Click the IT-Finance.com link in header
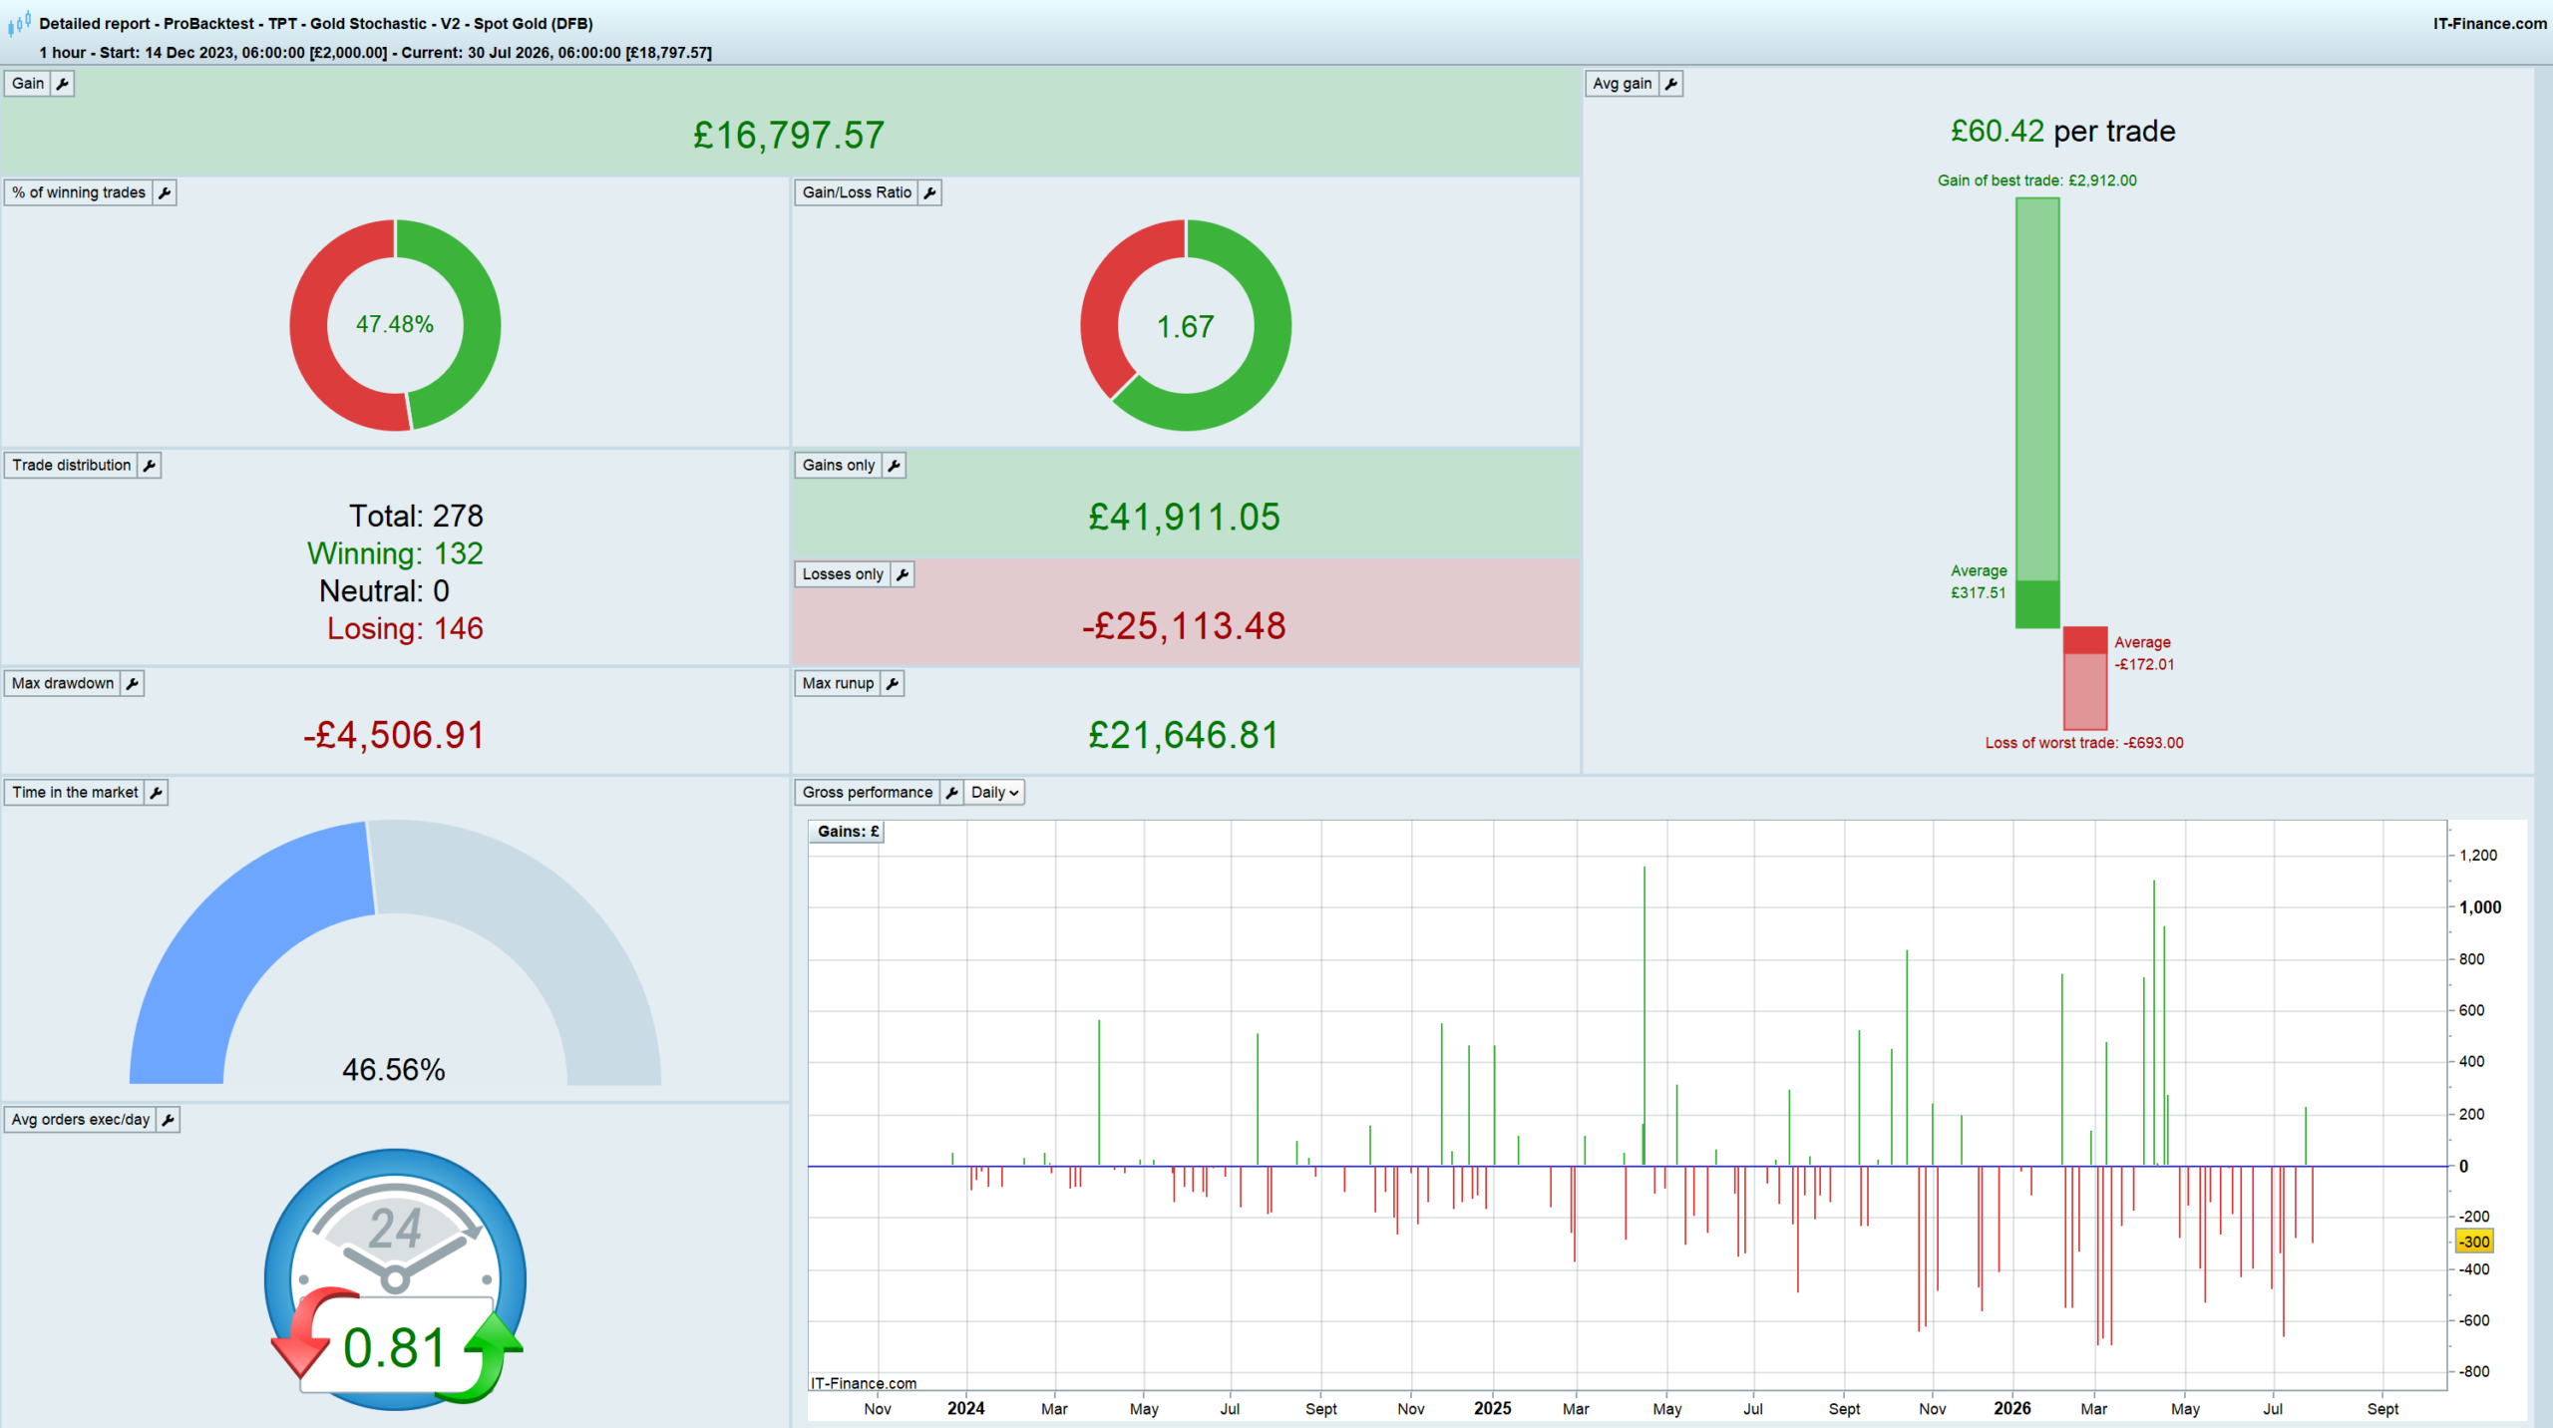 coord(2489,23)
